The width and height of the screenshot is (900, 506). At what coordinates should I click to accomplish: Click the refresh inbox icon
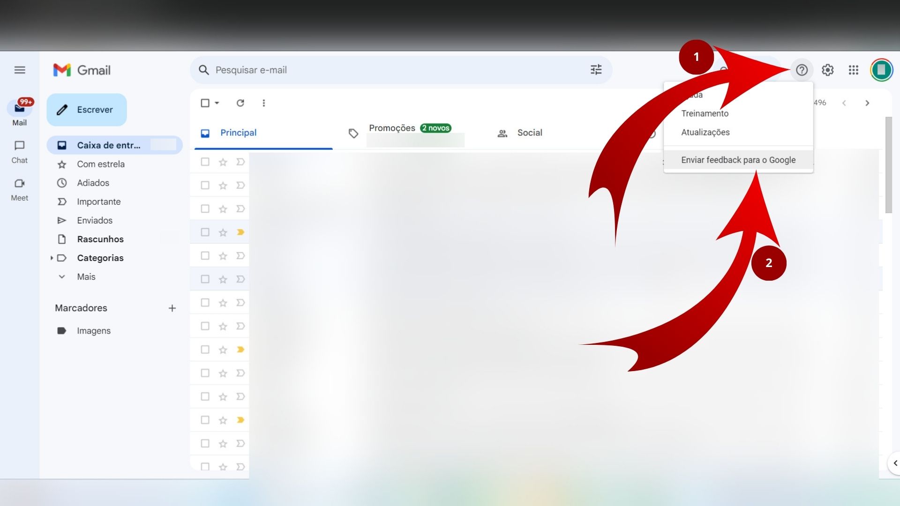point(240,103)
